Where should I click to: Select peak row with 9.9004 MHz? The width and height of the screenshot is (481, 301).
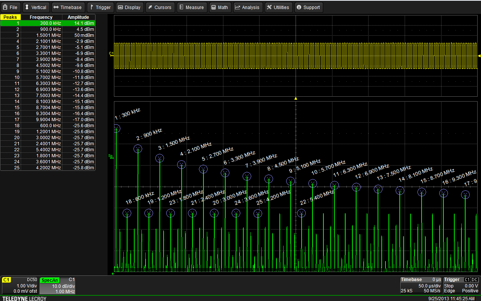(48, 120)
